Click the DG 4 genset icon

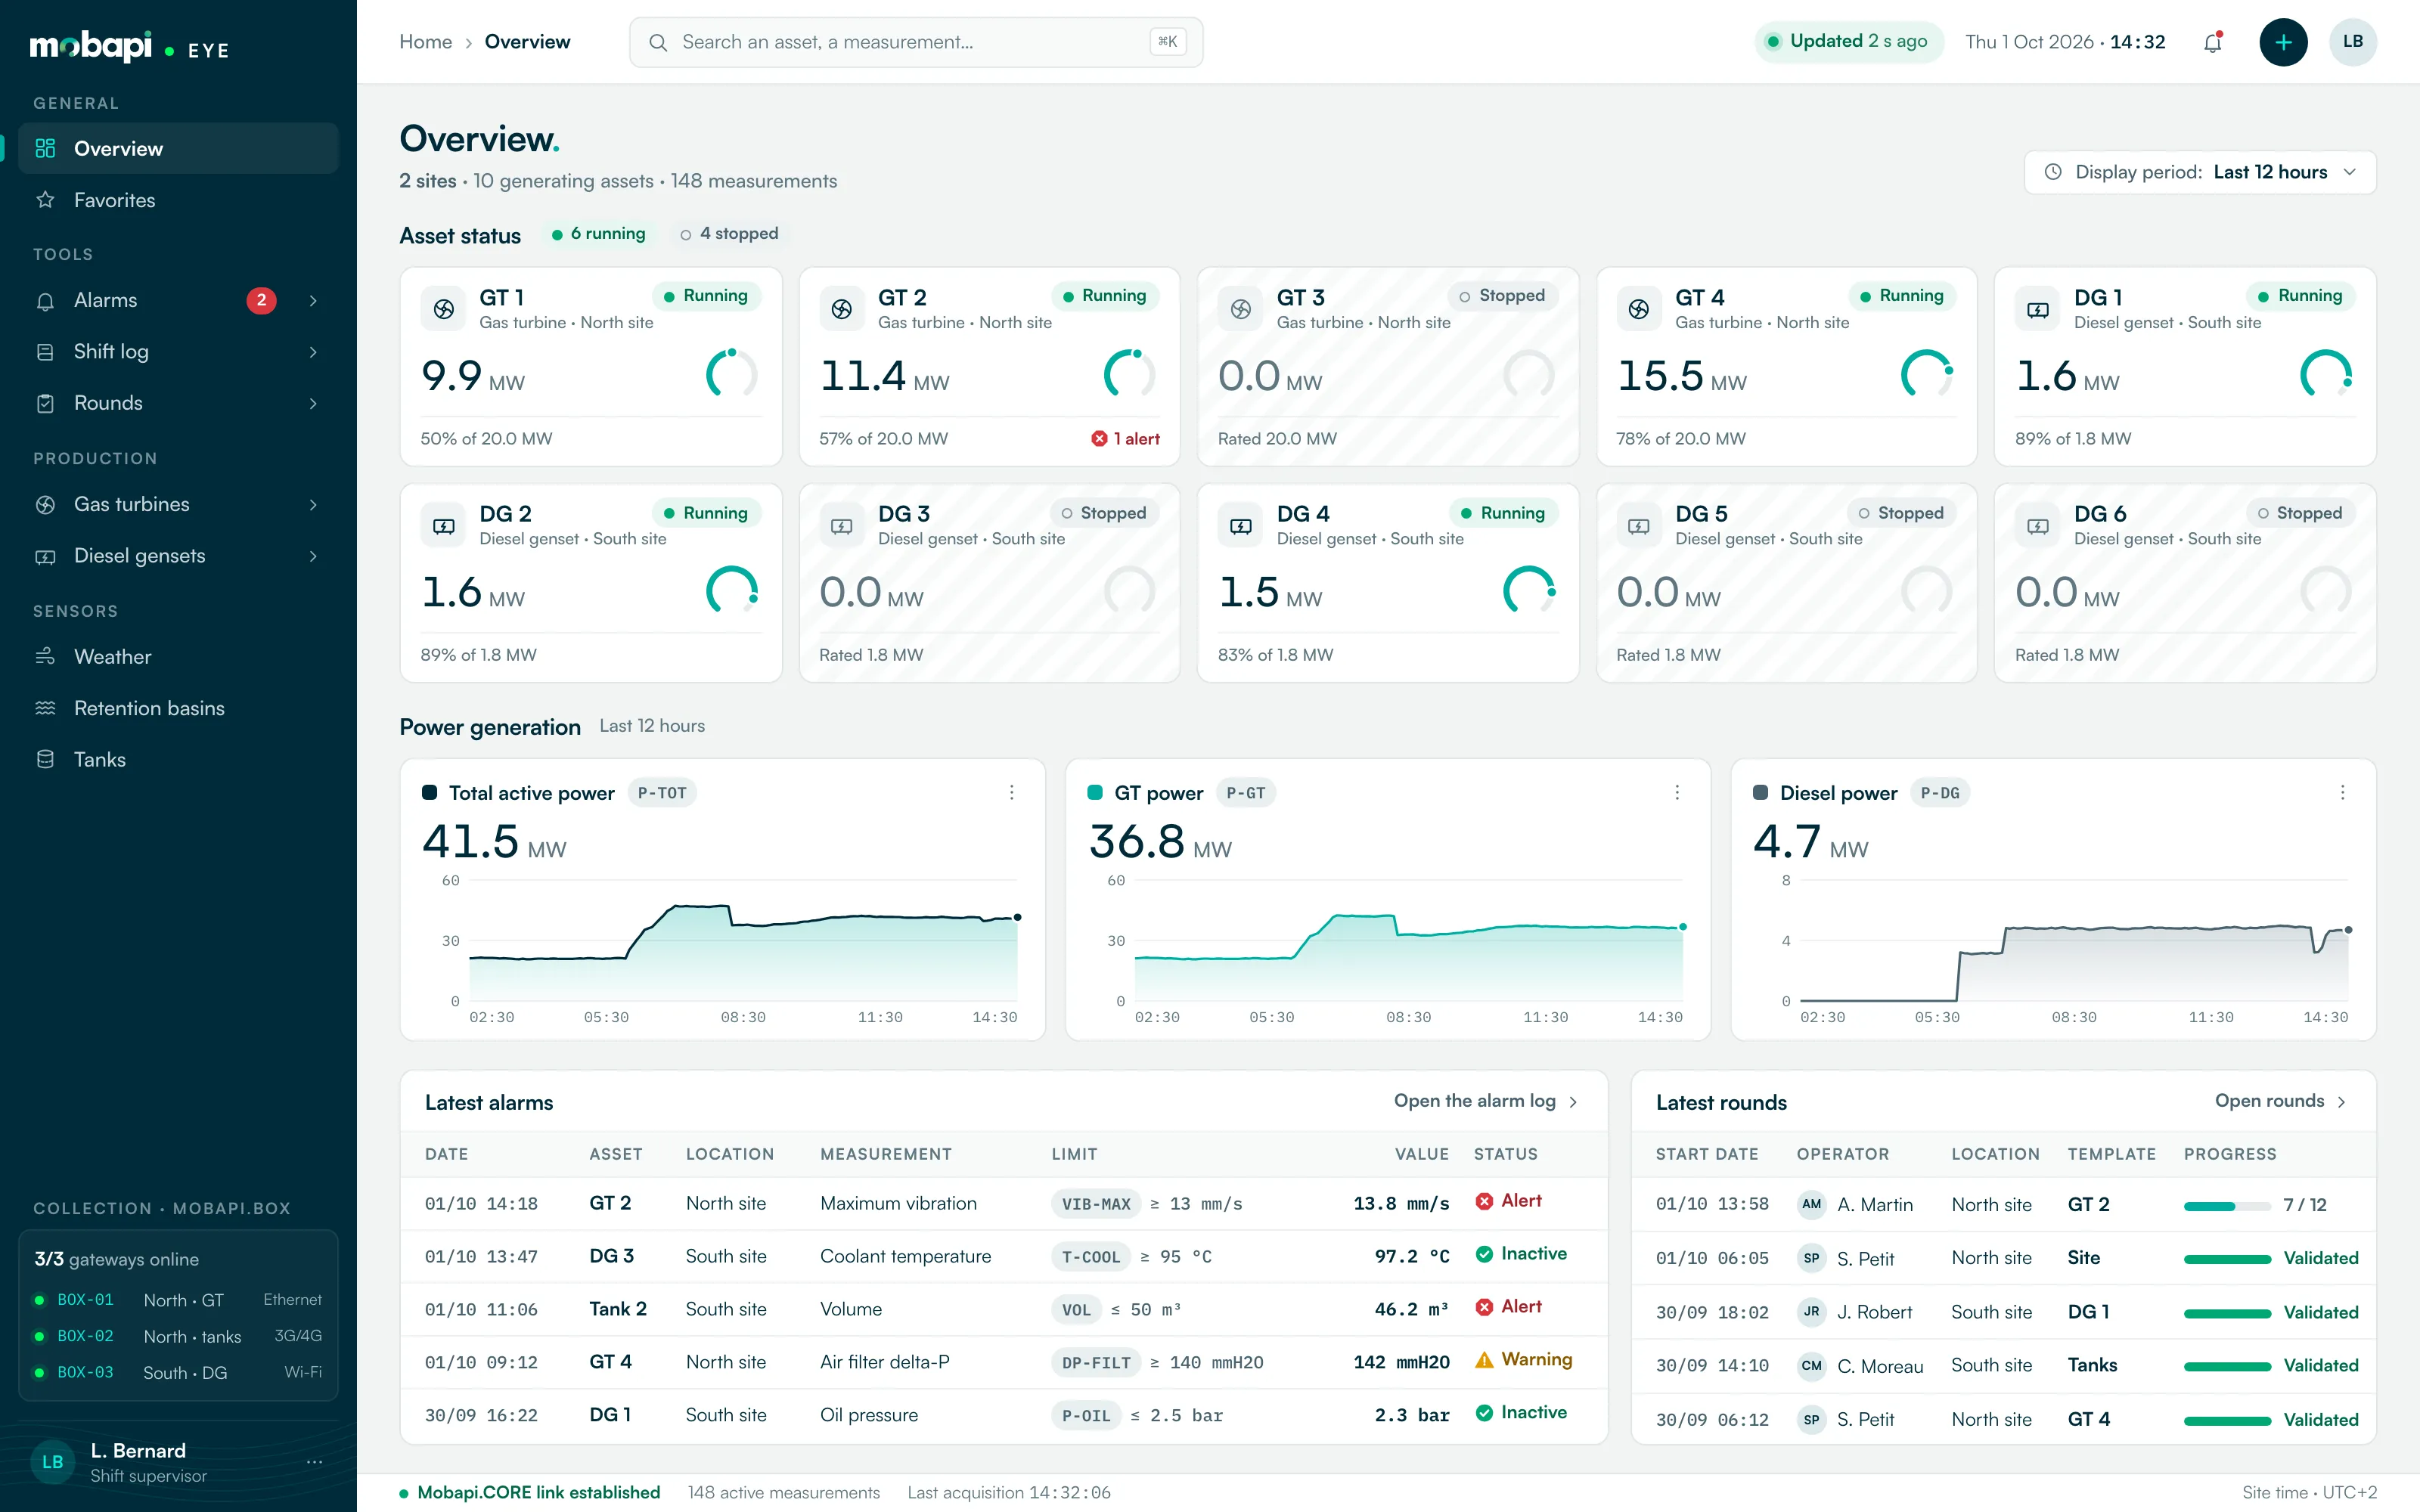(x=1240, y=526)
